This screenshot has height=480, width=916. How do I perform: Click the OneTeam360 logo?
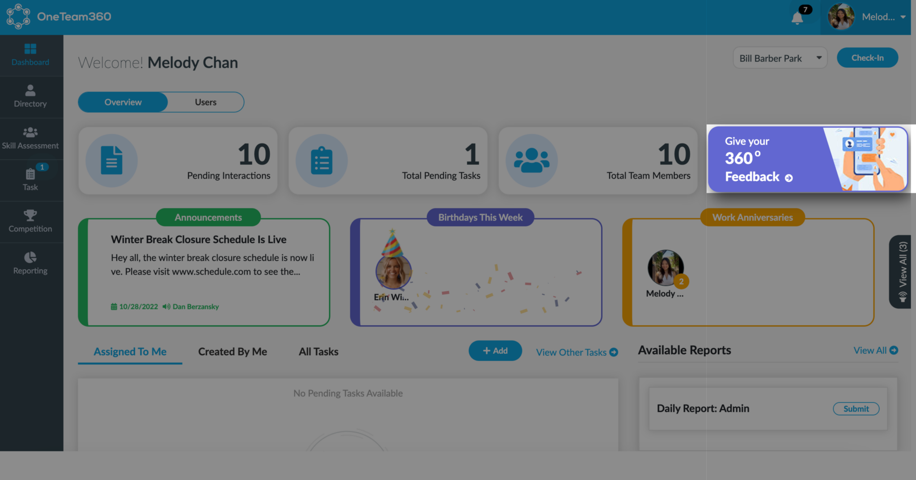click(59, 17)
